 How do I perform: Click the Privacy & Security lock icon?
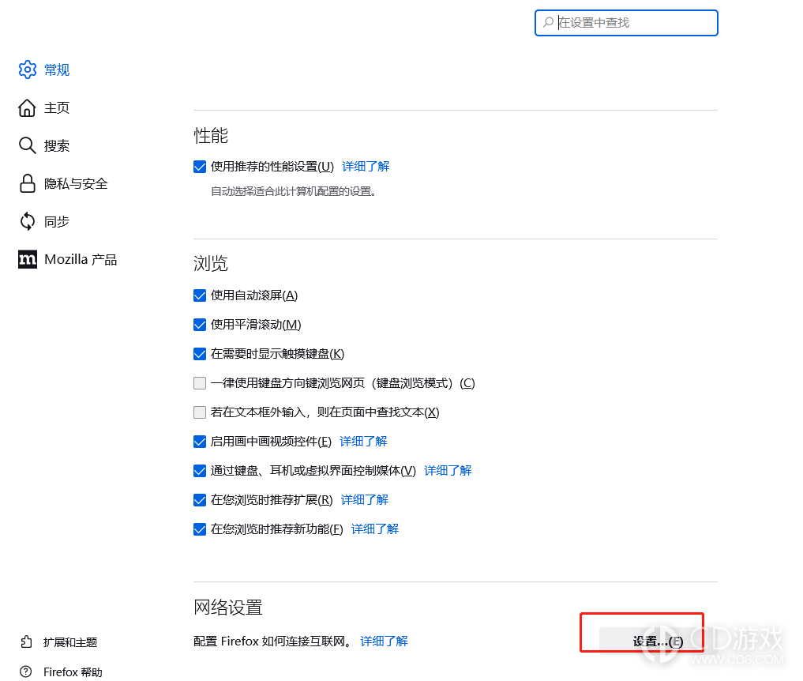click(x=28, y=183)
